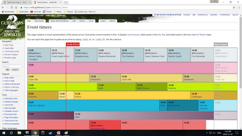
Task: Click the 13:40 Sandstorm block
Action: pos(105,78)
